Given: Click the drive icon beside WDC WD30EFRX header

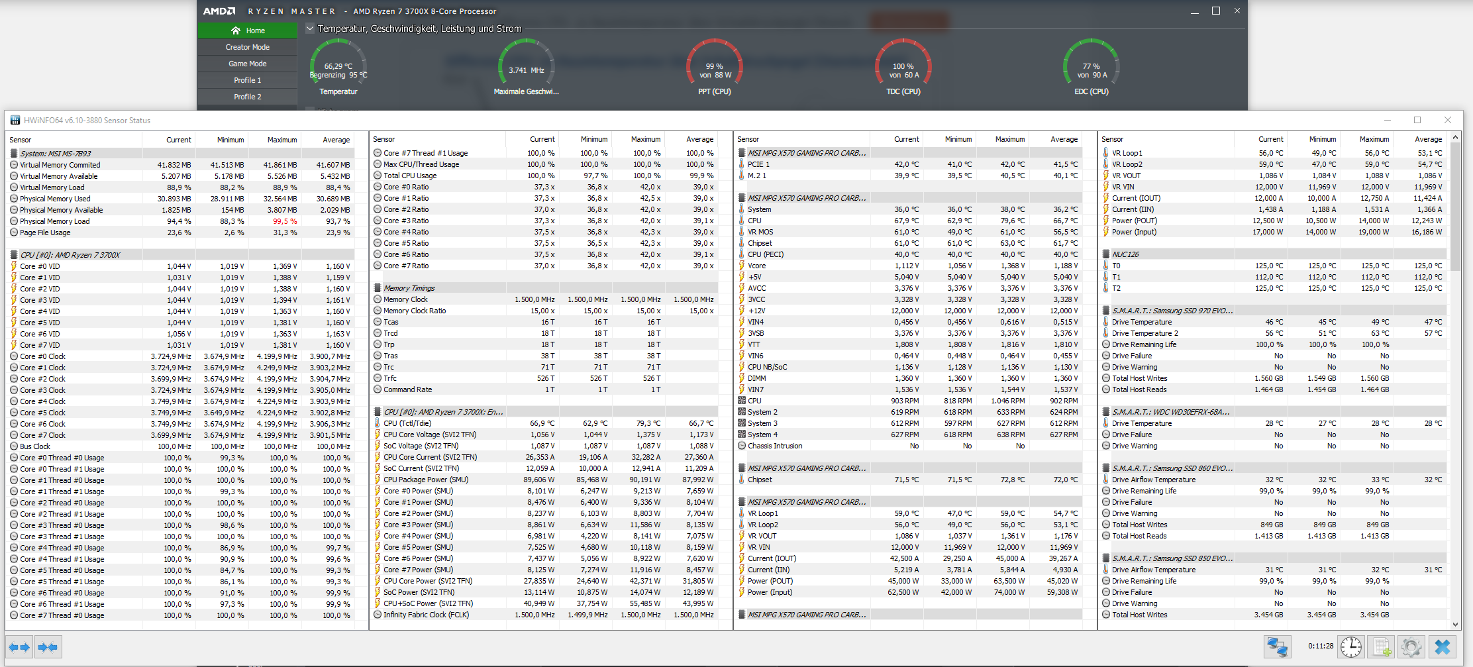Looking at the screenshot, I should (1106, 412).
